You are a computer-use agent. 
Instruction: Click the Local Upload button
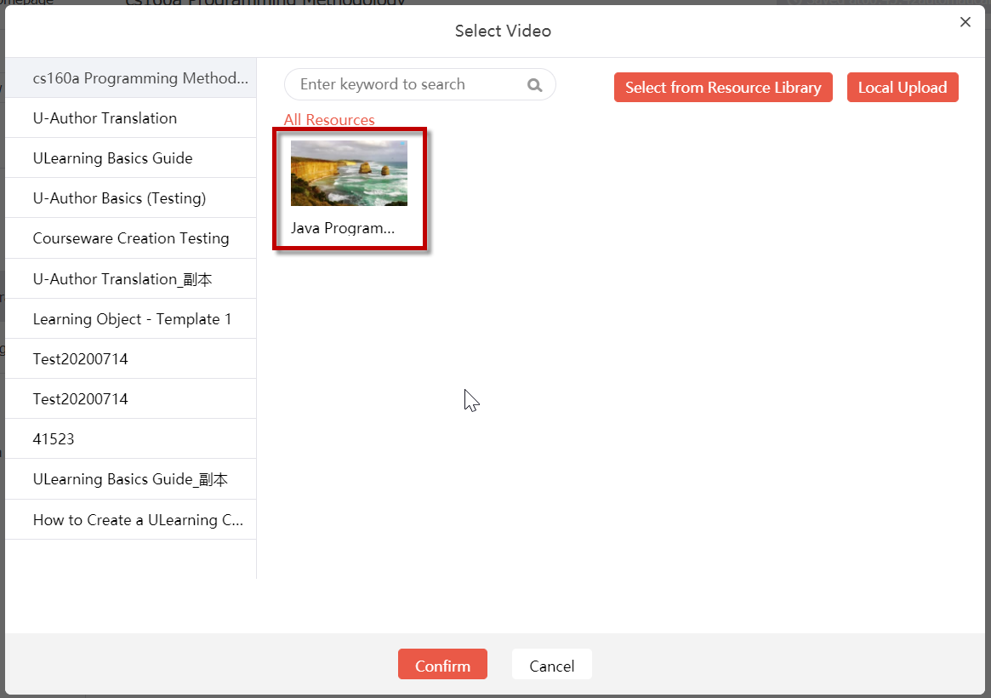point(903,87)
